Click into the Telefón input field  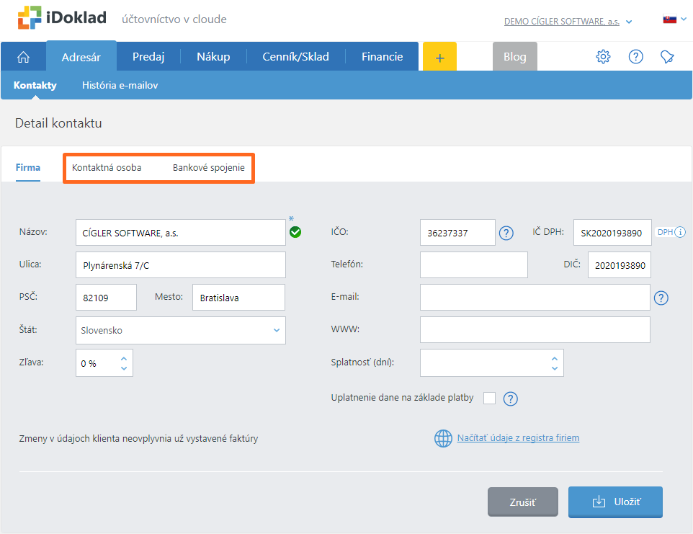[x=473, y=264]
